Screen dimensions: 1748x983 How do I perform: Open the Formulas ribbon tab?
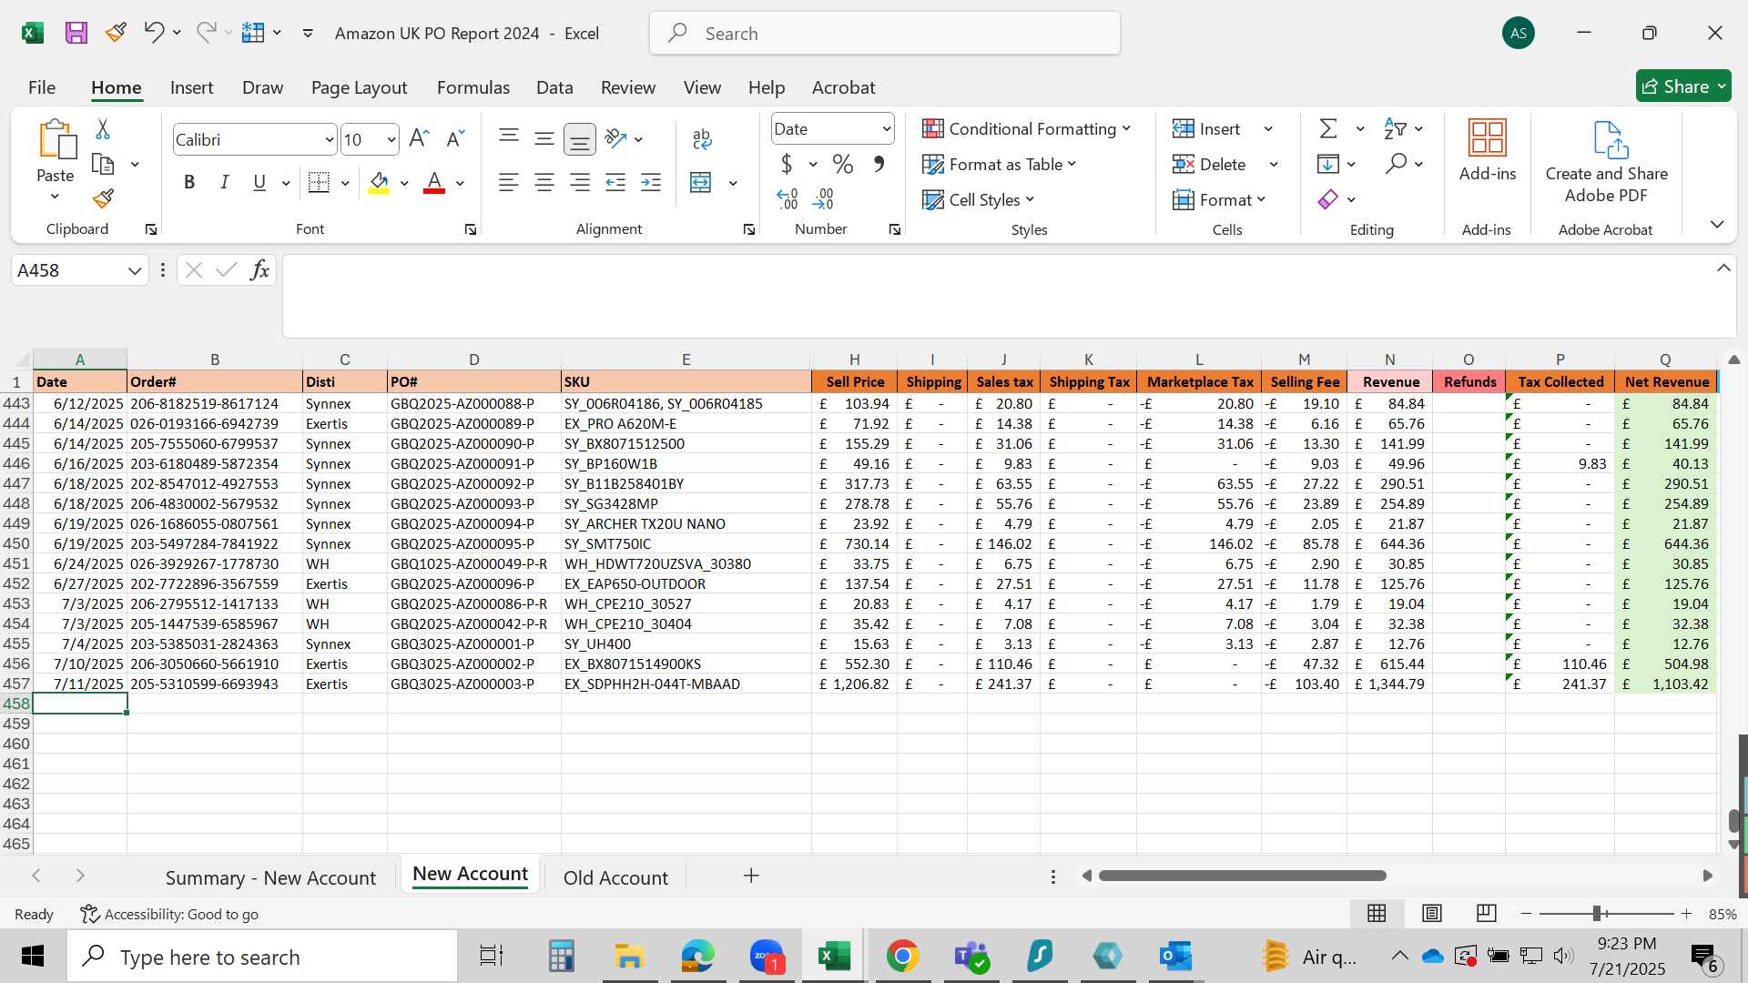(473, 87)
